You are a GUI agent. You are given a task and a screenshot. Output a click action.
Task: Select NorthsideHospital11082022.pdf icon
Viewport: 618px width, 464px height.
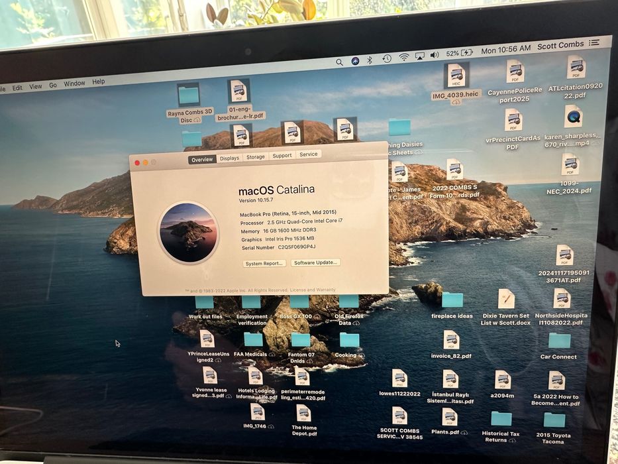[x=562, y=298]
